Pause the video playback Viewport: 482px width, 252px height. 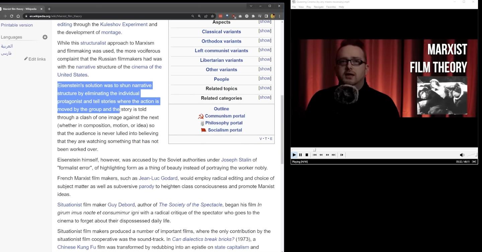click(x=300, y=155)
